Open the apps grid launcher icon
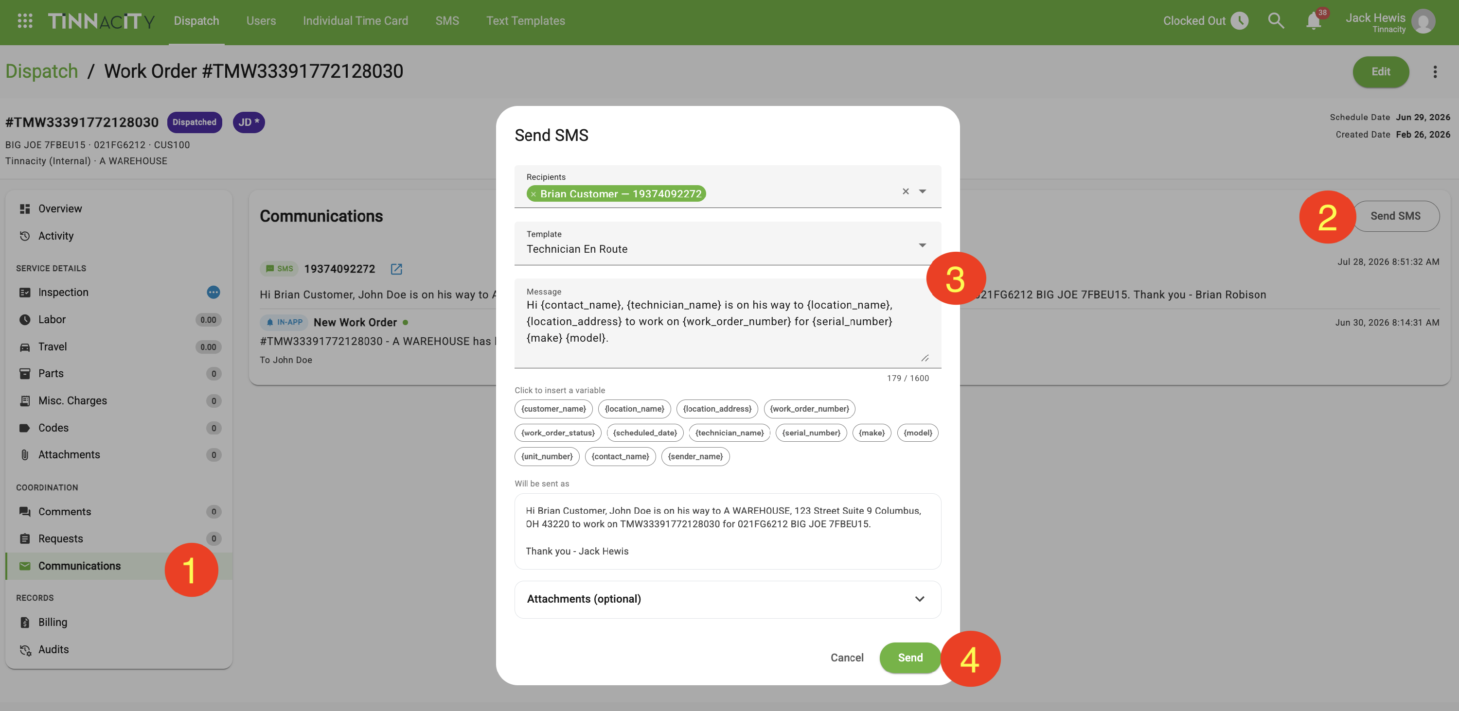The image size is (1459, 711). (x=25, y=21)
